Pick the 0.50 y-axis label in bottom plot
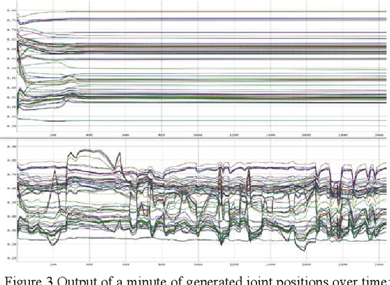Screen dimensions: 390x285 [12, 202]
